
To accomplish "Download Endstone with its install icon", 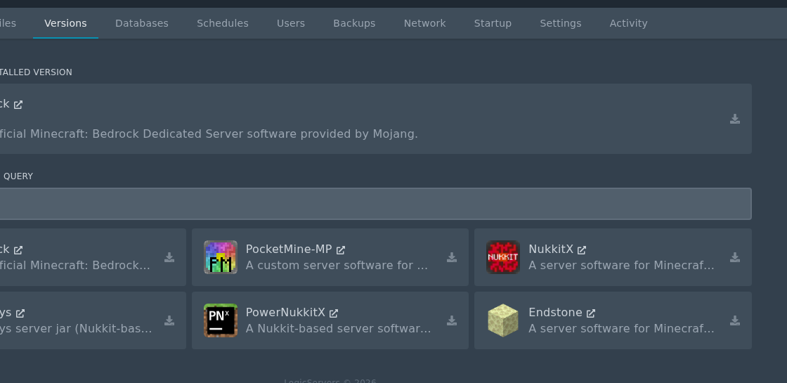I will coord(735,320).
